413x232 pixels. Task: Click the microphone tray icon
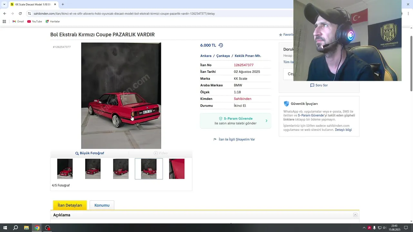(374, 228)
